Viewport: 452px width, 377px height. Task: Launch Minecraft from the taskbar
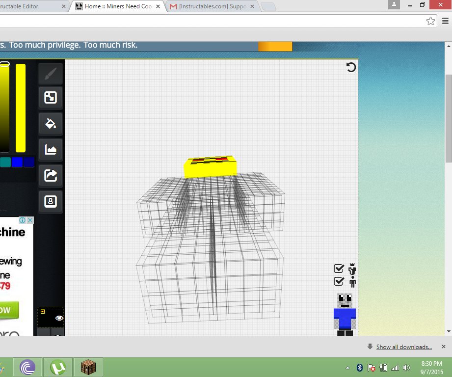(x=88, y=367)
